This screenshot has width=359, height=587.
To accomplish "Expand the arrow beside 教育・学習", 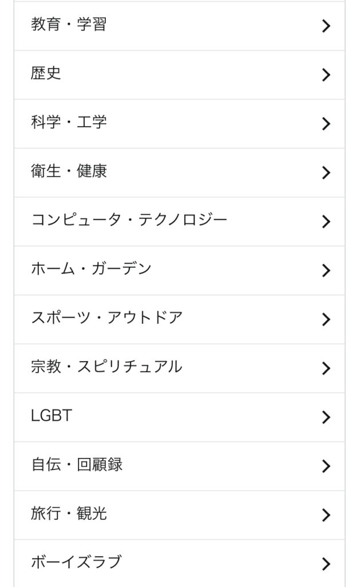I will [326, 26].
